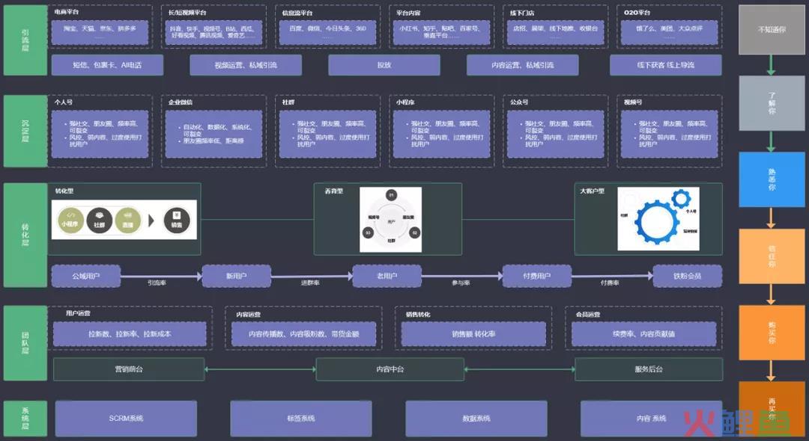Image resolution: width=809 pixels, height=441 pixels.
Task: Click the purple box under 视频号
Action: tap(669, 134)
